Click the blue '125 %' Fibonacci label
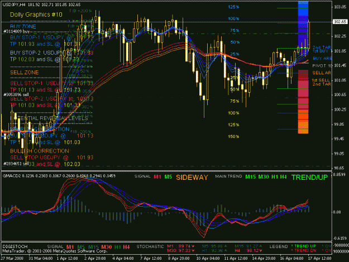The height and width of the screenshot is (262, 349). (233, 7)
